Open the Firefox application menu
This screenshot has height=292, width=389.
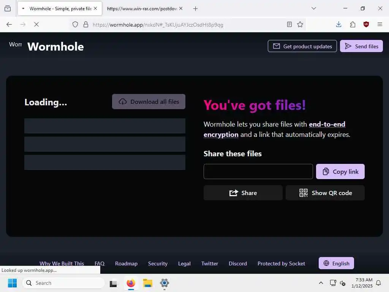[x=380, y=24]
